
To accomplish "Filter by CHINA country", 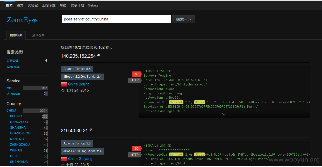I will pos(11,111).
